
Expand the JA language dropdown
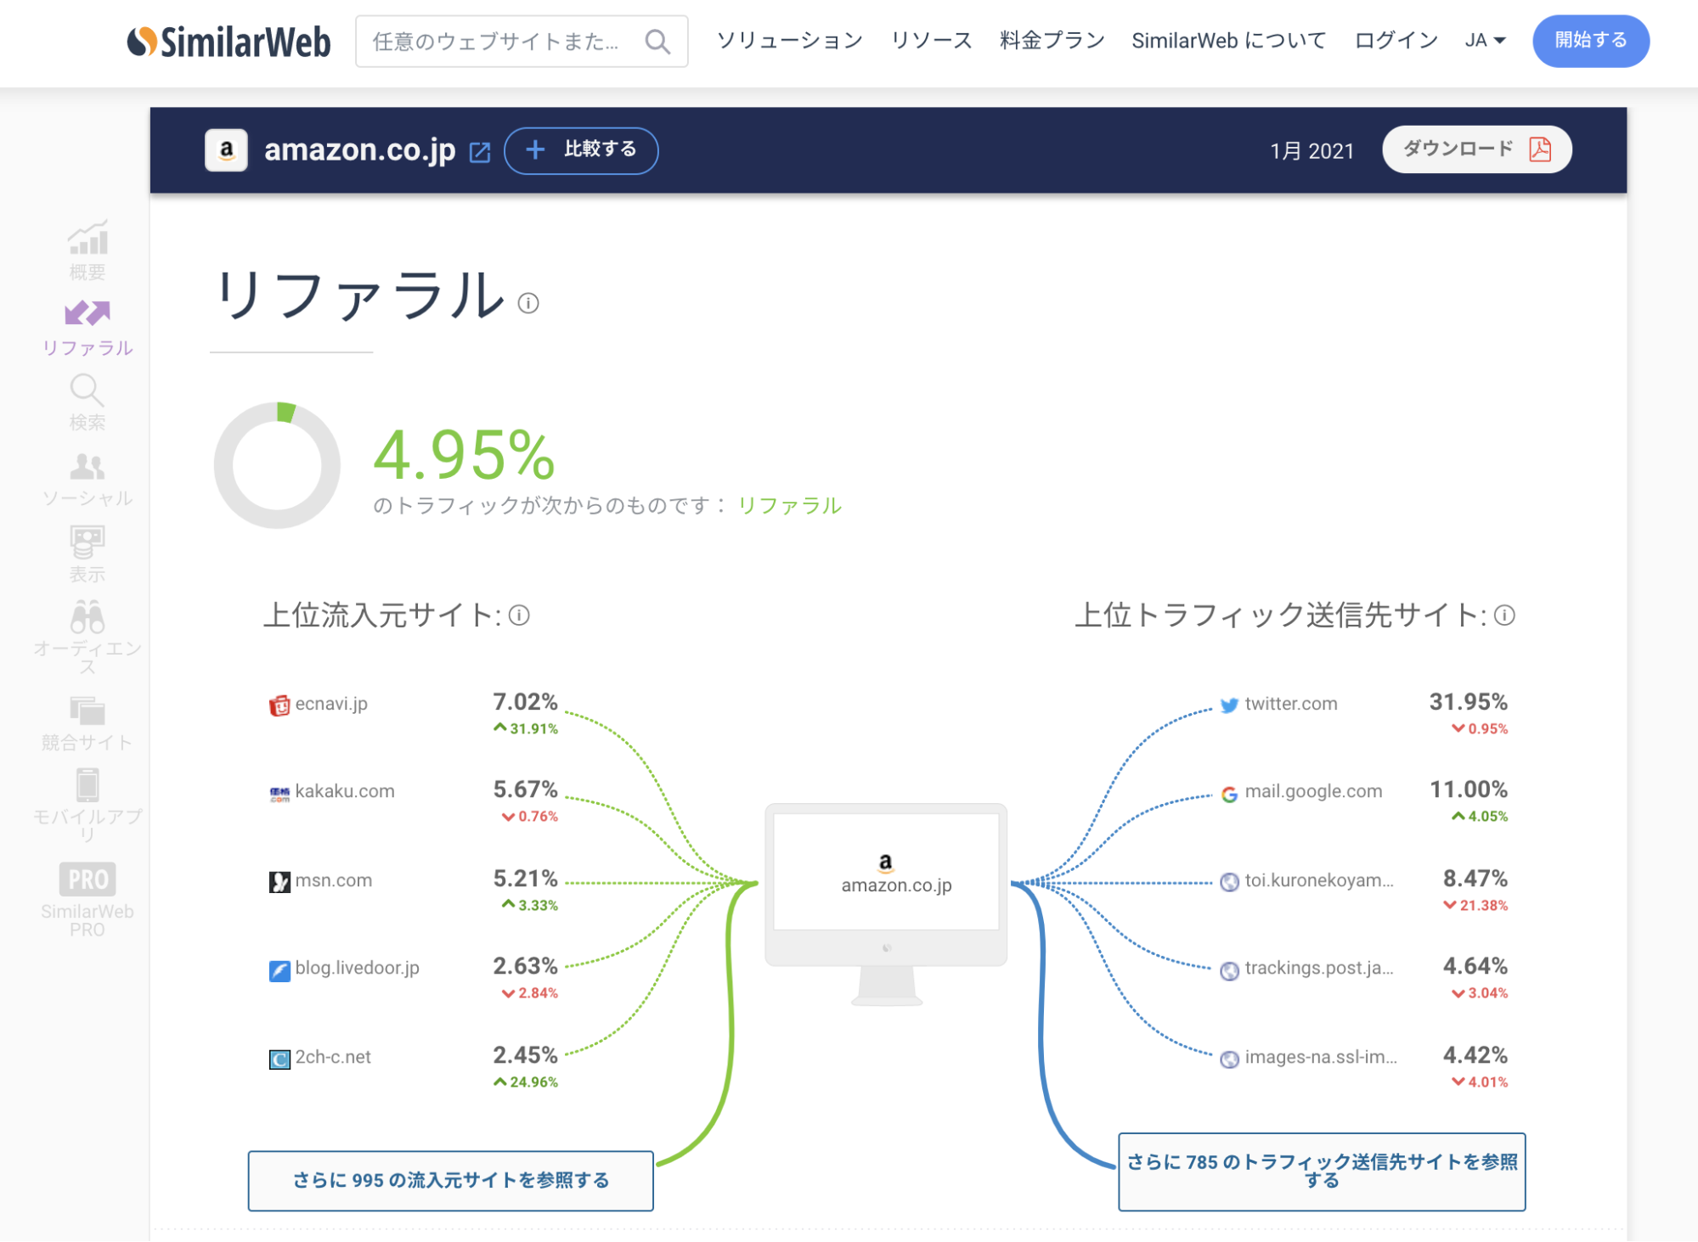point(1485,40)
